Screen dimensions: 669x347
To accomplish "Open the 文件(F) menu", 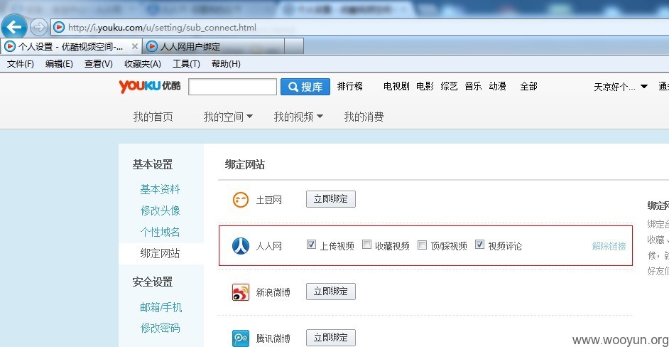I will (x=21, y=64).
